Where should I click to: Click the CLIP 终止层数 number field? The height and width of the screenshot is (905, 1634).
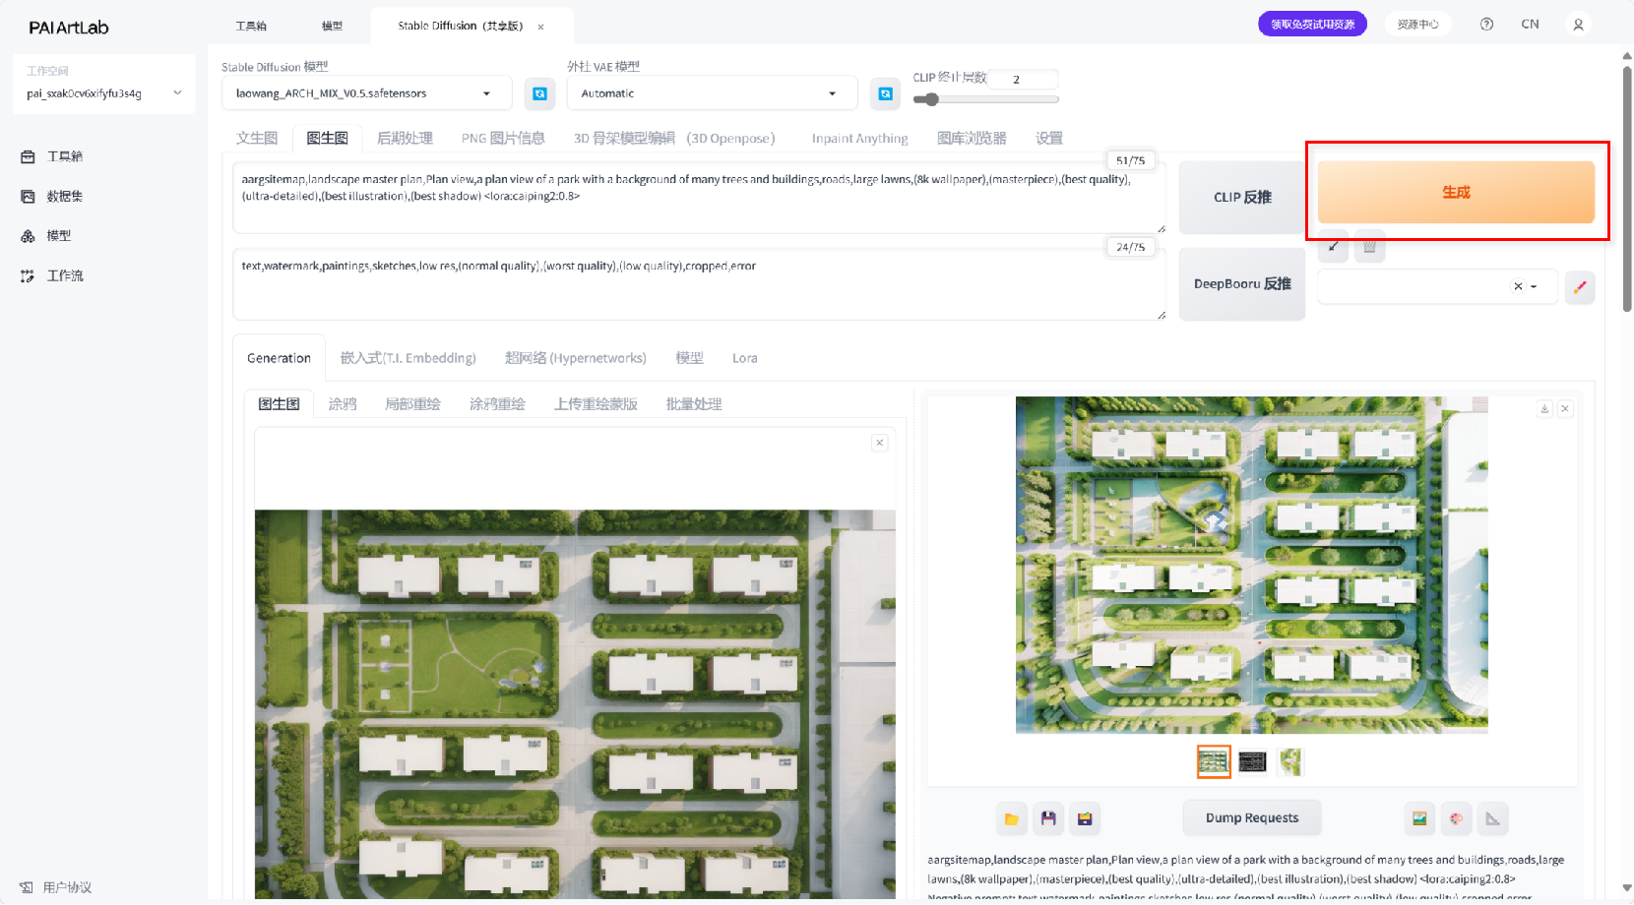tap(1023, 79)
